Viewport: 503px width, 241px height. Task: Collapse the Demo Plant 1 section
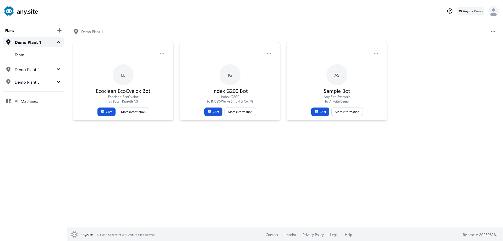point(58,42)
